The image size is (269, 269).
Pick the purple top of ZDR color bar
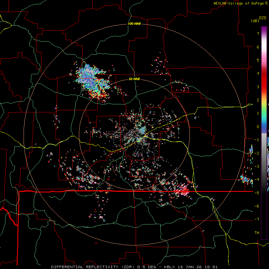coord(264,29)
